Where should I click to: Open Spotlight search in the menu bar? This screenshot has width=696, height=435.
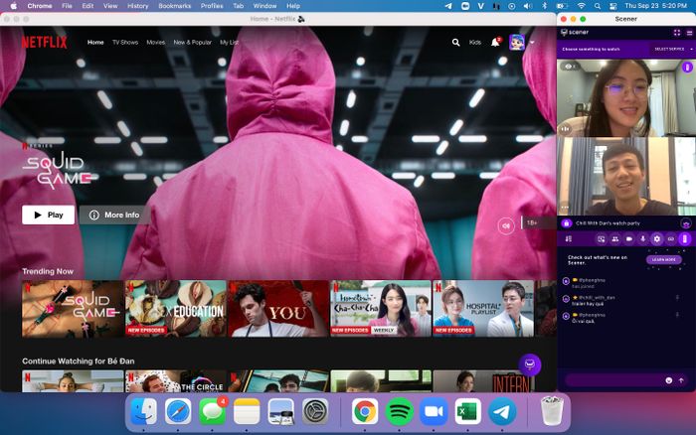(x=598, y=6)
